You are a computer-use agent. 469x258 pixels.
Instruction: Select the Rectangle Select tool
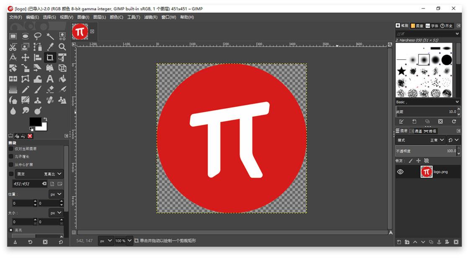[13, 36]
